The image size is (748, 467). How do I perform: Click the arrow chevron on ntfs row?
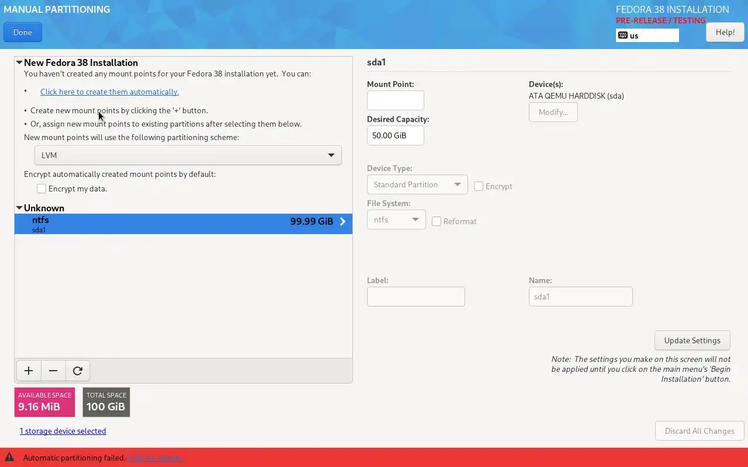(x=343, y=221)
